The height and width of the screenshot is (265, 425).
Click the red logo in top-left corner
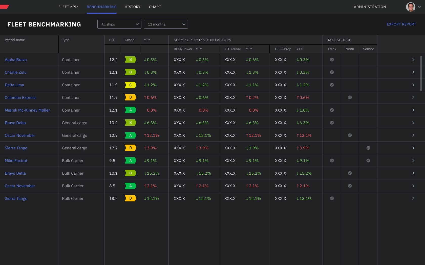pos(5,7)
